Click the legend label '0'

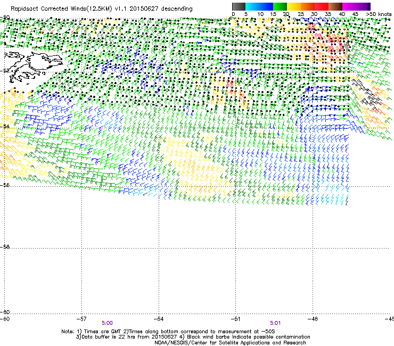233,14
